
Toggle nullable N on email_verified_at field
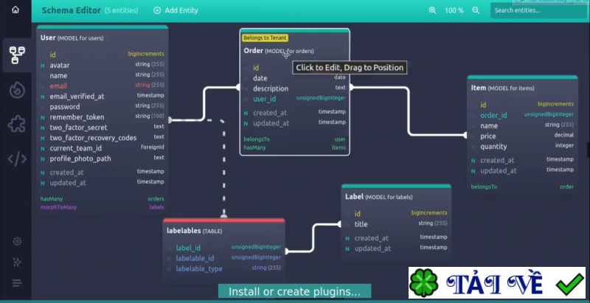(x=43, y=97)
